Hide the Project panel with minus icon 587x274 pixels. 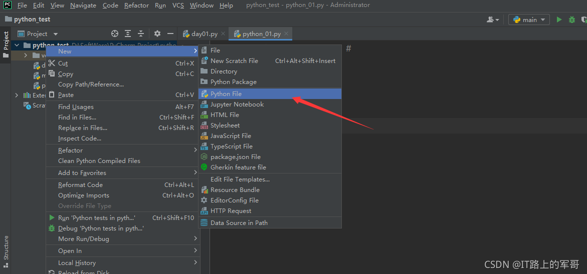click(x=170, y=33)
